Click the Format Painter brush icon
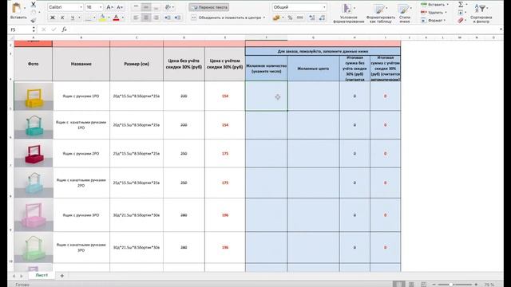 34,20
